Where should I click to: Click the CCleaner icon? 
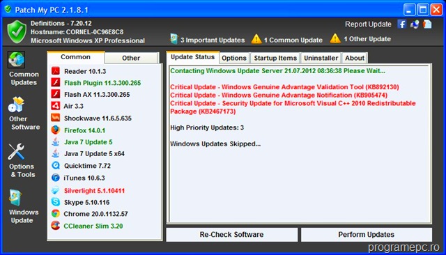pos(56,226)
